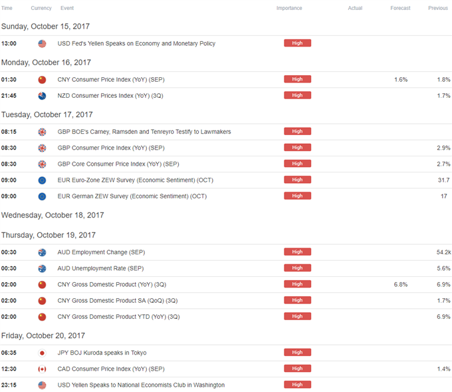Screen dimensions: 452x392
Task: Click the China flag for Gross Domestic Product (YoY)
Action: pyautogui.click(x=42, y=285)
